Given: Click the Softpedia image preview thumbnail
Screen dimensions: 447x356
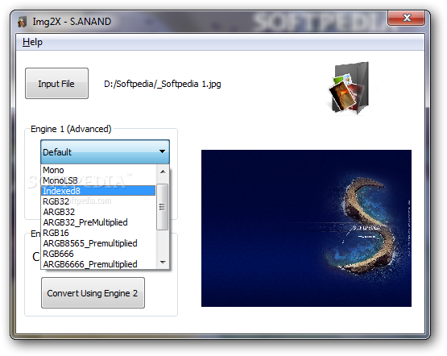Looking at the screenshot, I should pyautogui.click(x=306, y=228).
